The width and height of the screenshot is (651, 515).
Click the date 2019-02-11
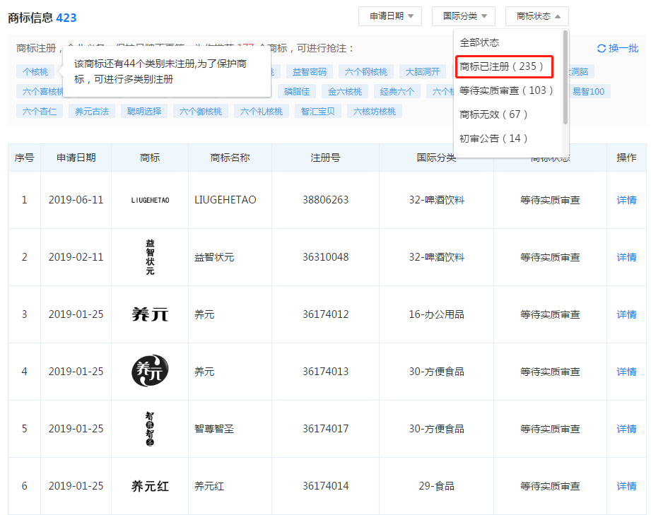tap(76, 257)
